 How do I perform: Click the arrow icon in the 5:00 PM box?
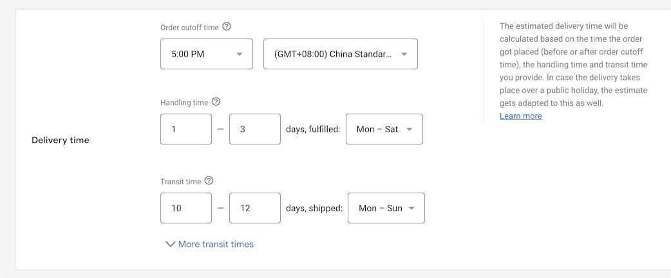tap(240, 55)
